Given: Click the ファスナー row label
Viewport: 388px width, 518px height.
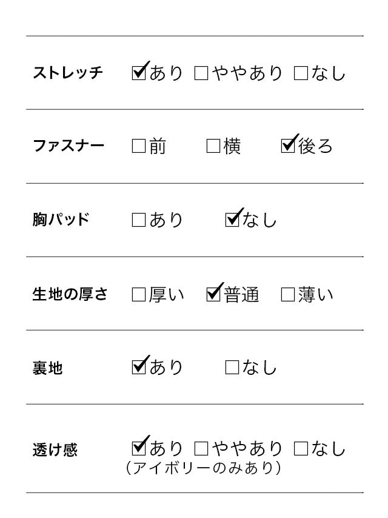Looking at the screenshot, I should coord(68,147).
